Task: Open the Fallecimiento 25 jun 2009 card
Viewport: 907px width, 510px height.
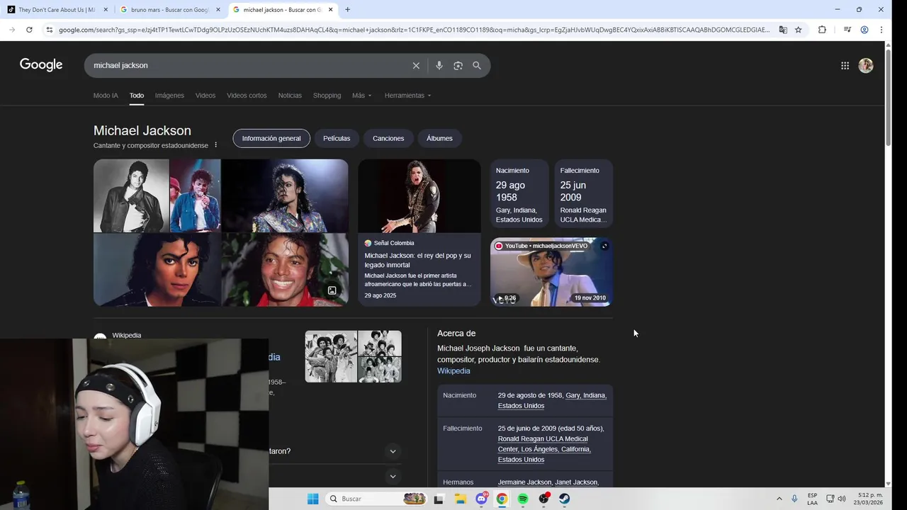Action: (x=584, y=193)
